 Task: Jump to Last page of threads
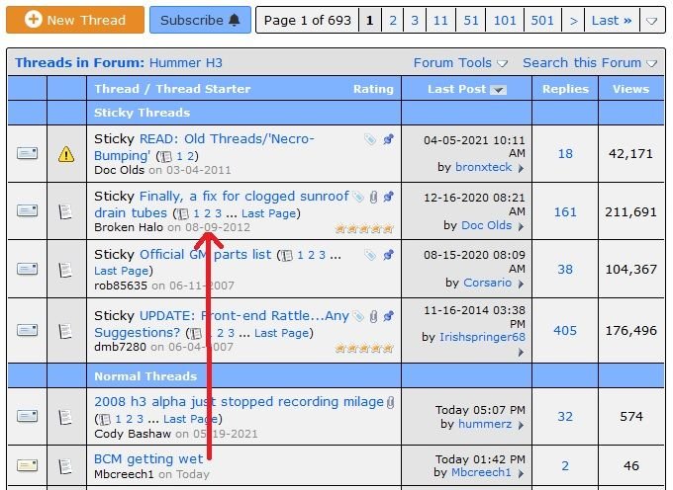click(611, 20)
